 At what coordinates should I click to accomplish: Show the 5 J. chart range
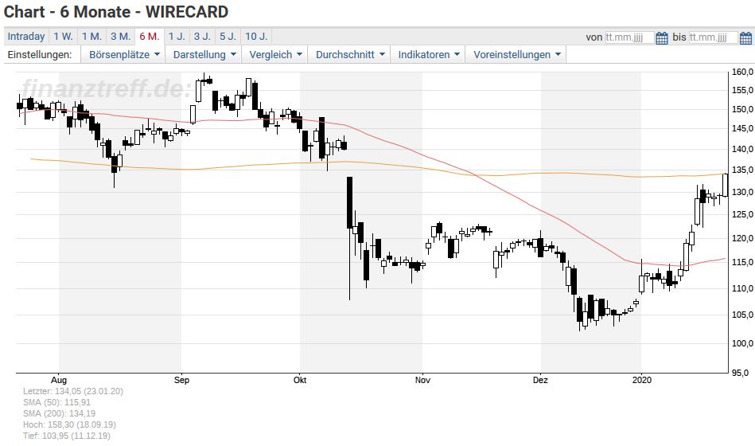coord(228,37)
